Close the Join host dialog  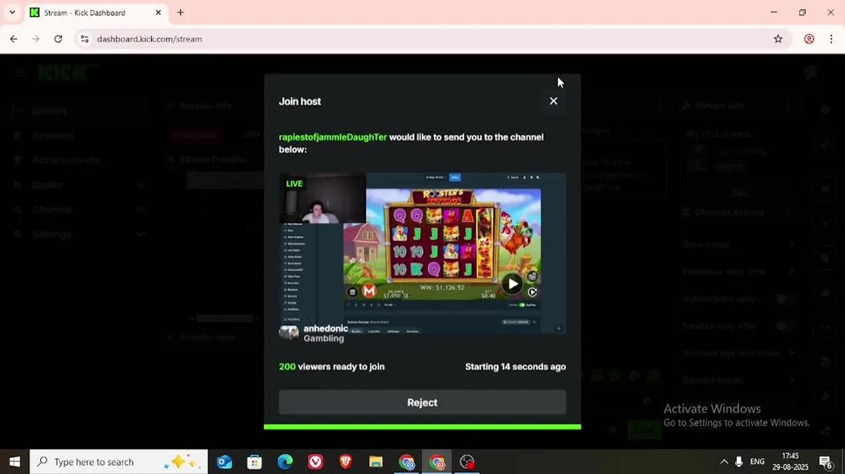click(x=553, y=101)
